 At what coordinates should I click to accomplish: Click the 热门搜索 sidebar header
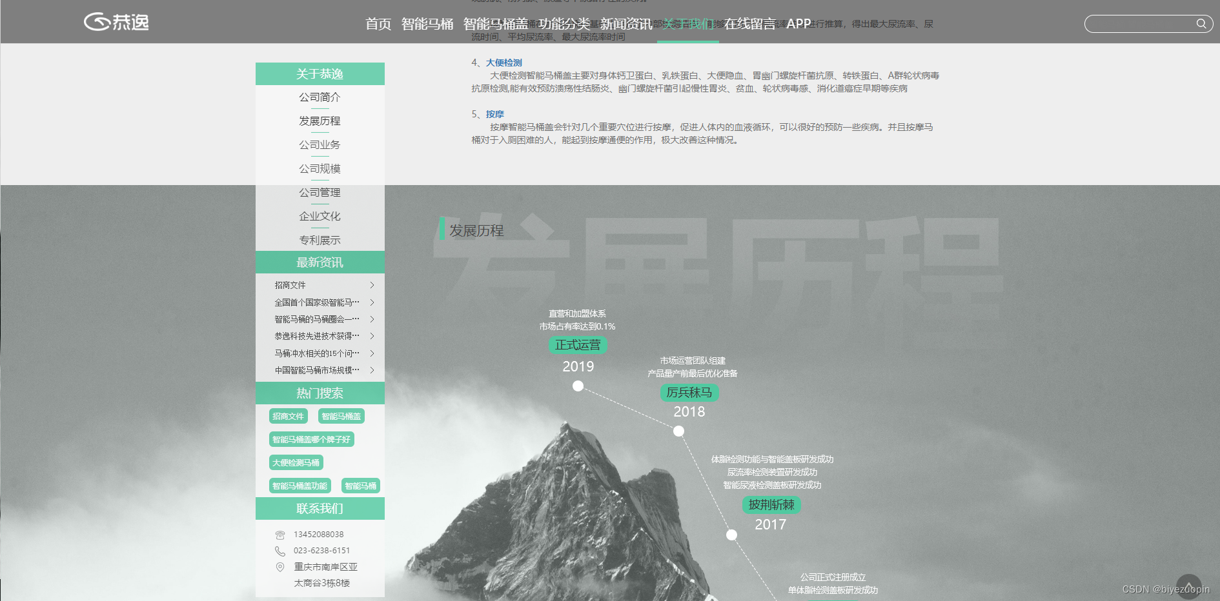(x=320, y=393)
